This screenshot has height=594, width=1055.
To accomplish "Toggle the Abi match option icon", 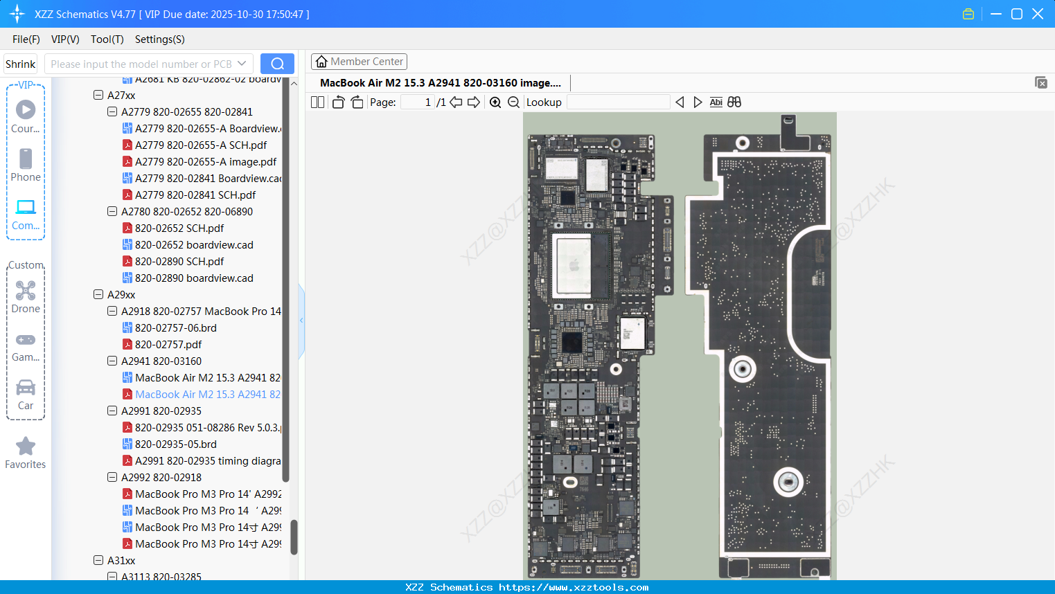I will (716, 102).
